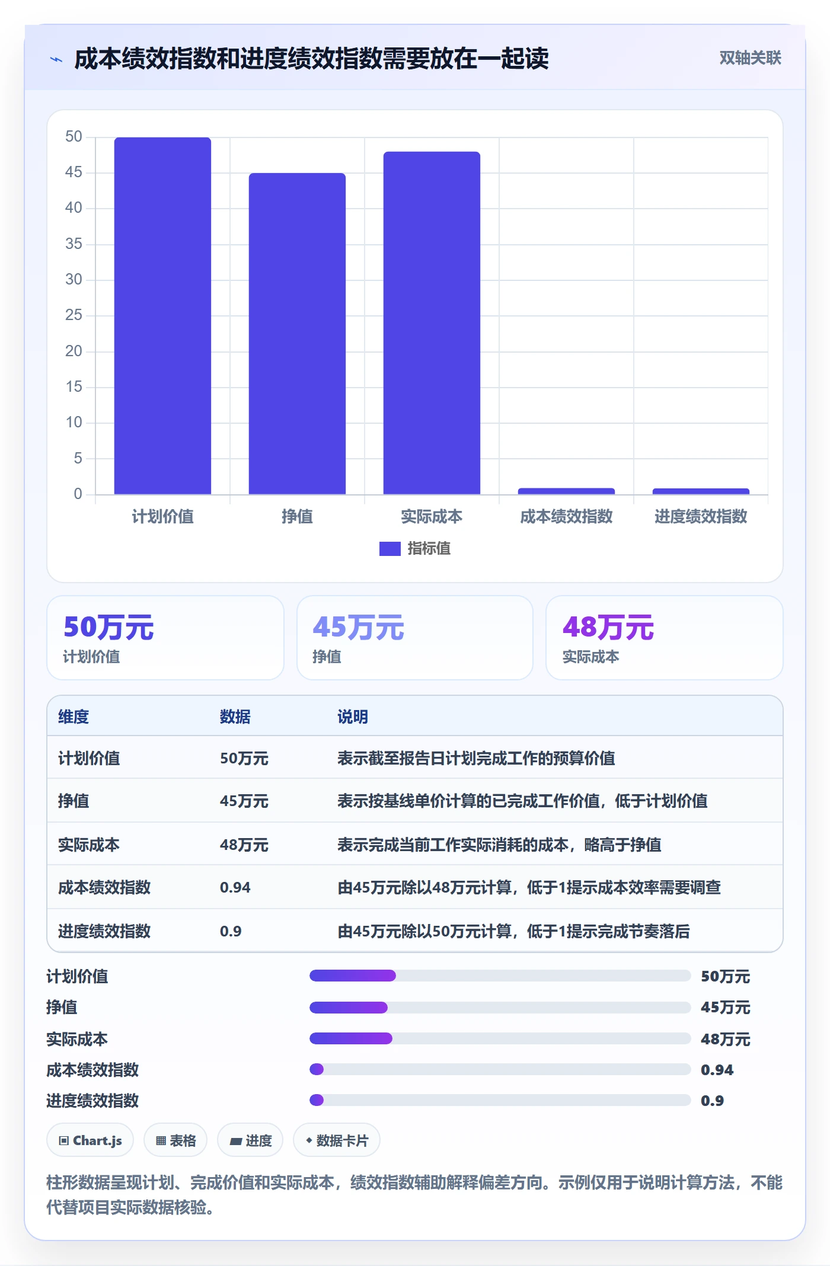The image size is (830, 1266).
Task: Select the 成本绩效指数 table row name
Action: 104,887
